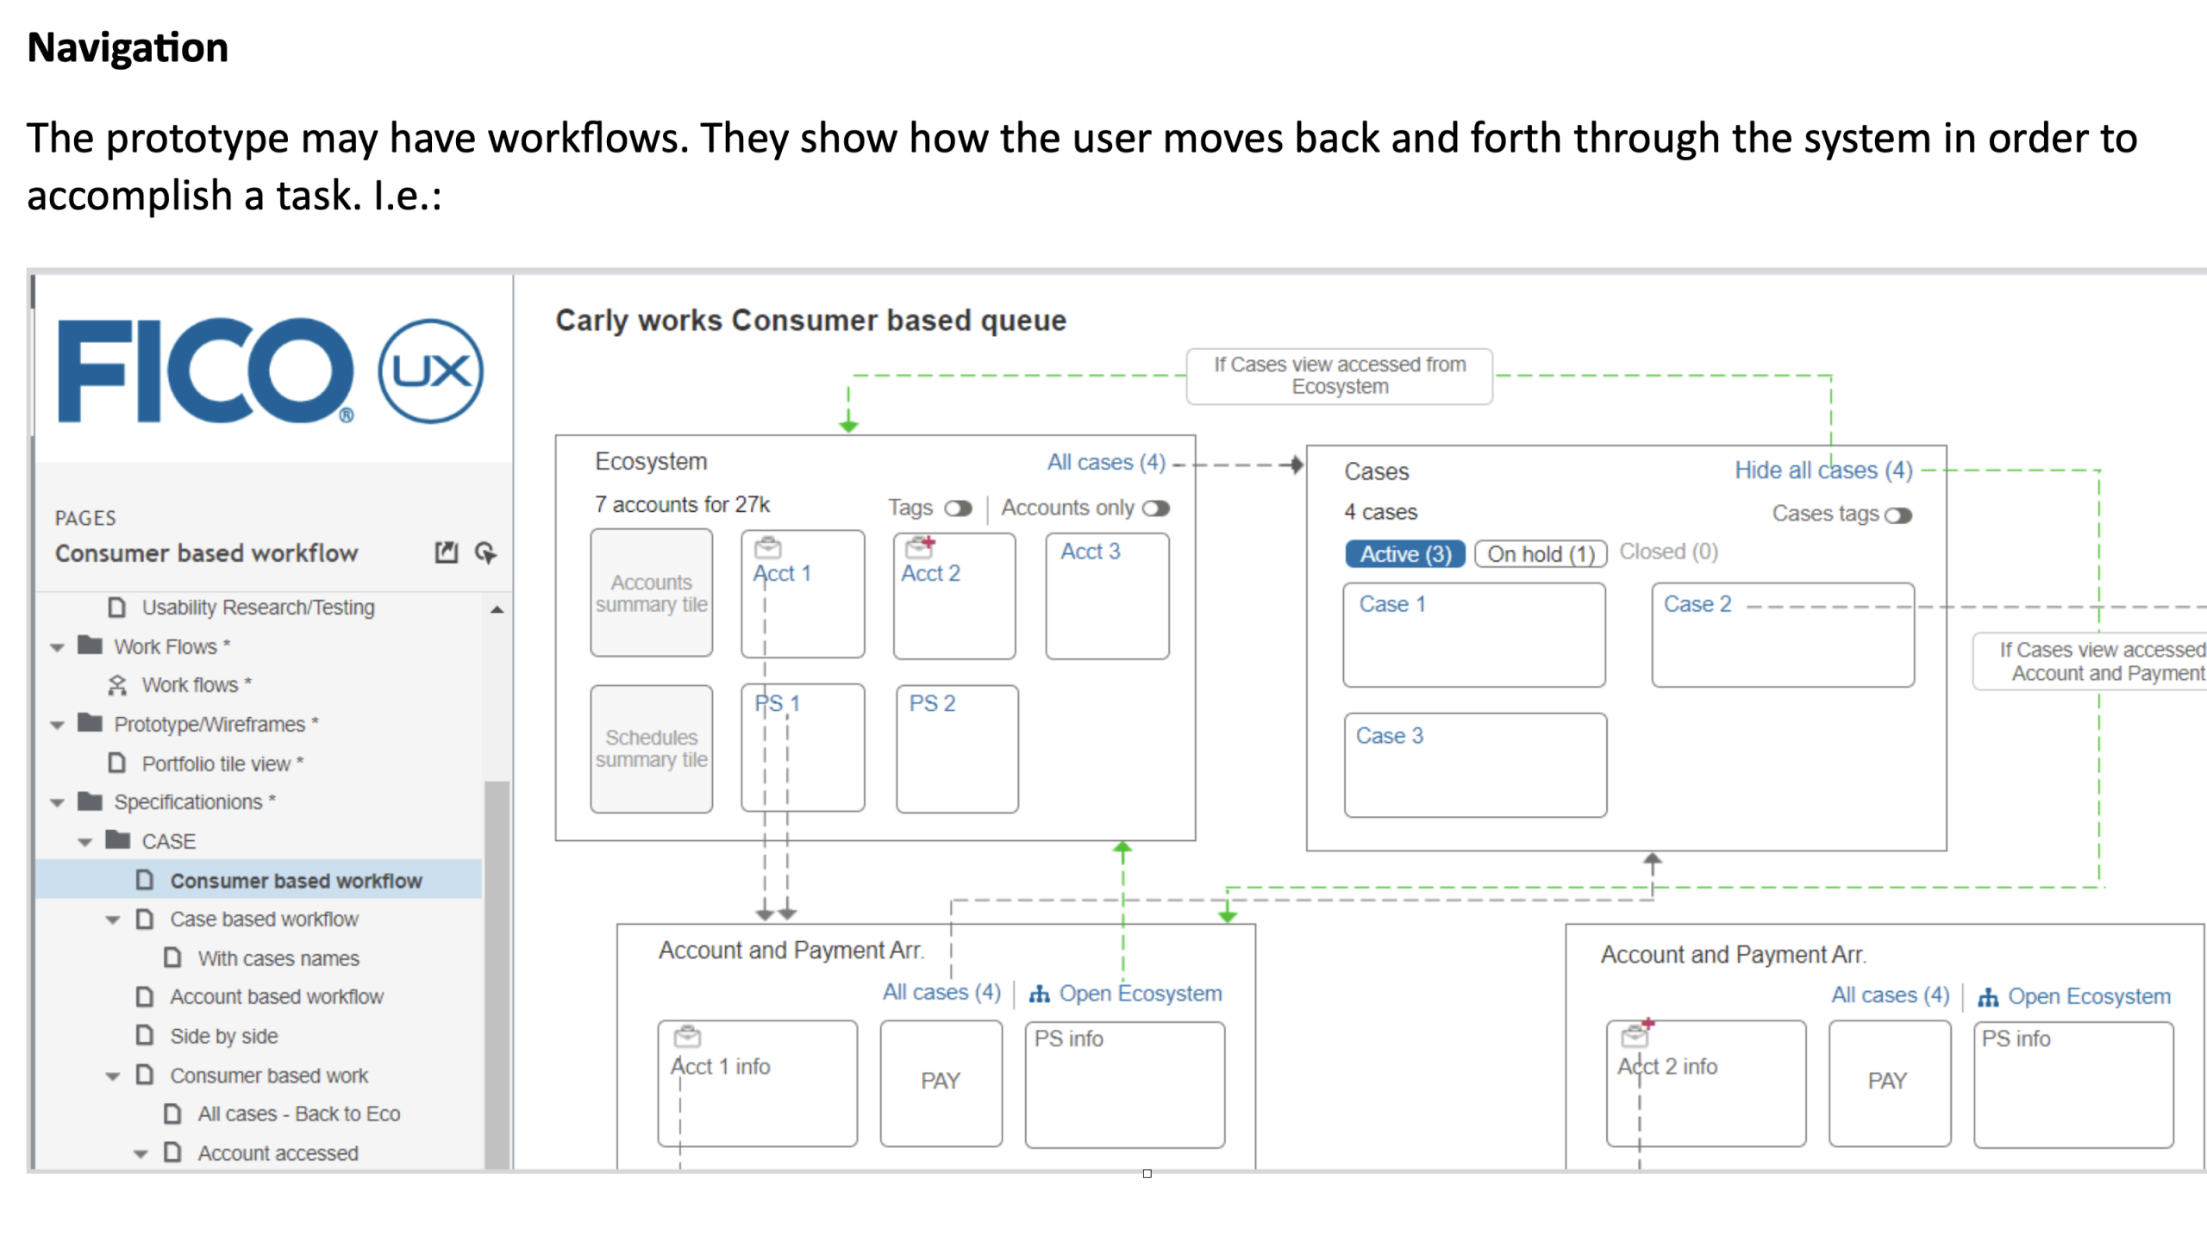This screenshot has width=2207, height=1241.
Task: Toggle the Tags switch in Ecosystem
Action: [x=958, y=508]
